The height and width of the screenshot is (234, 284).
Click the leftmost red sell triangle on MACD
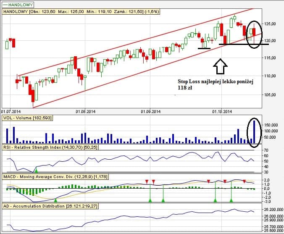pyautogui.click(x=147, y=181)
